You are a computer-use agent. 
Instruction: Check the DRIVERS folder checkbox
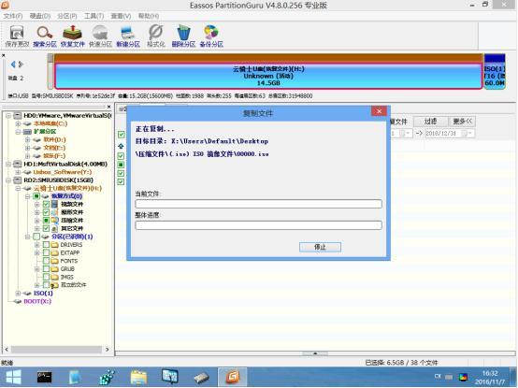pos(46,245)
